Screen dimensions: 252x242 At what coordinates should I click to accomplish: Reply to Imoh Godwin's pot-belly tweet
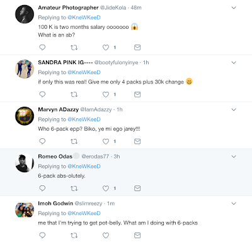click(42, 235)
